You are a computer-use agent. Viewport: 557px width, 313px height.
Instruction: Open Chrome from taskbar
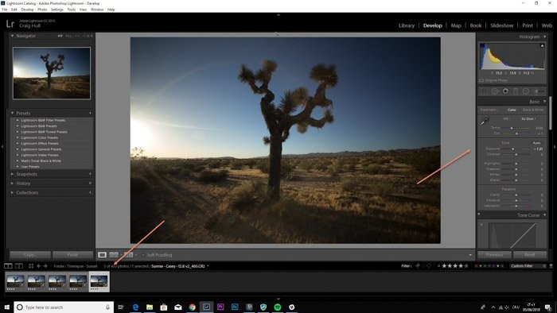pos(193,307)
